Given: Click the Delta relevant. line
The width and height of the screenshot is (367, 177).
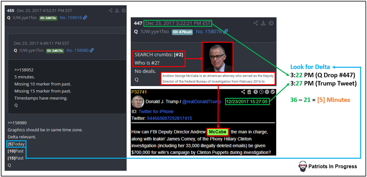Looking at the screenshot, I should coord(22,137).
